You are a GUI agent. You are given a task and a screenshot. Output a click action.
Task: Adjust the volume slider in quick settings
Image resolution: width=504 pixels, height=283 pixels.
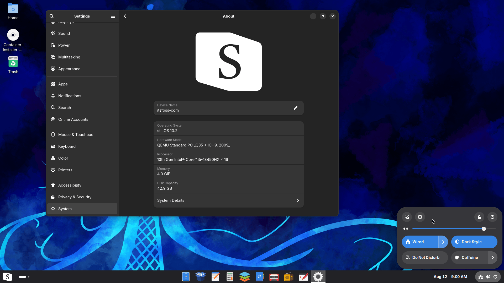(x=454, y=229)
